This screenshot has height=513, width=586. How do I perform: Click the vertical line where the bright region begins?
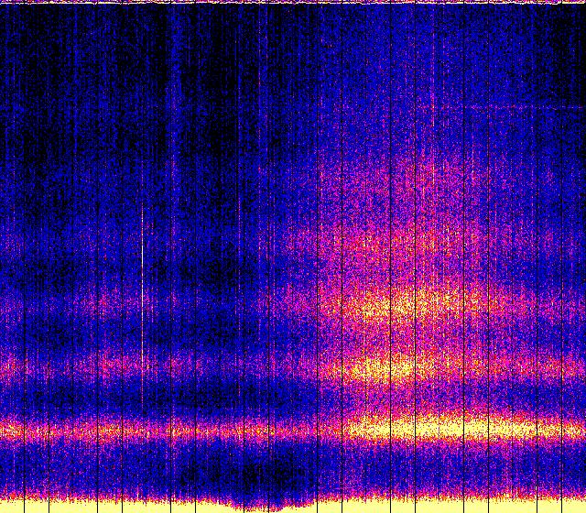click(318, 275)
